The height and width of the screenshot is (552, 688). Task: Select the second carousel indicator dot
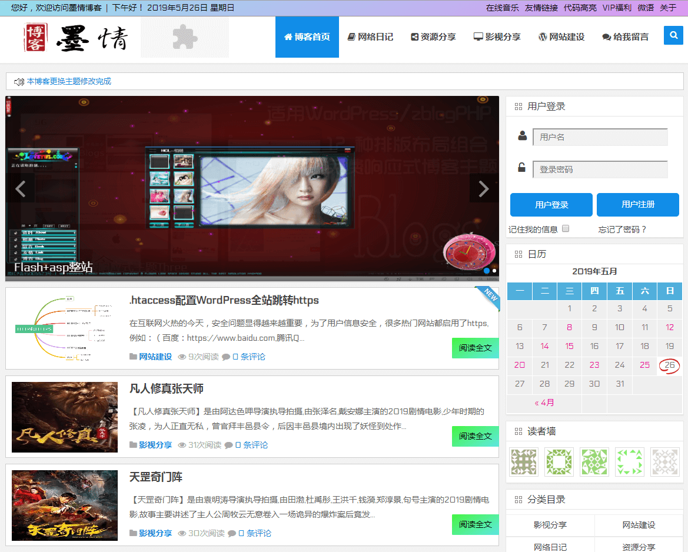[494, 271]
